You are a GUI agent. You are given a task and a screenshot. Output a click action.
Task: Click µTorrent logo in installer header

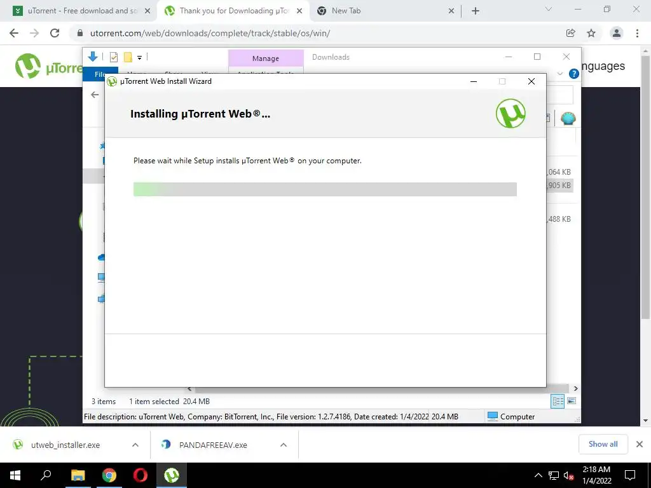(511, 113)
